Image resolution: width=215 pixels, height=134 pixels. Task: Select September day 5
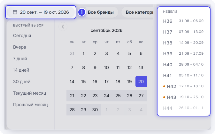[x=130, y=53]
